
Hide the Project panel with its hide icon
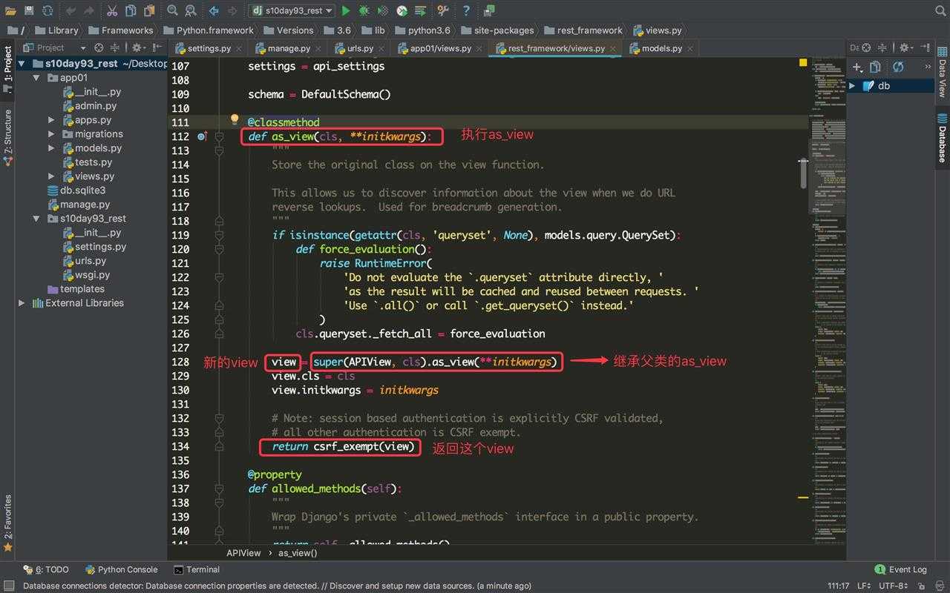click(x=158, y=47)
